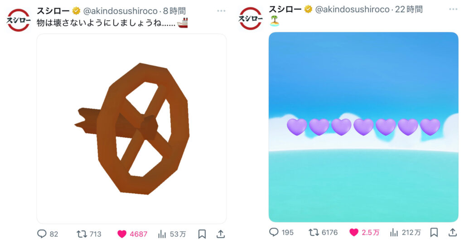Unlike the purple hearts tweet with 2.5万 likes
464x244 pixels.
pos(364,232)
